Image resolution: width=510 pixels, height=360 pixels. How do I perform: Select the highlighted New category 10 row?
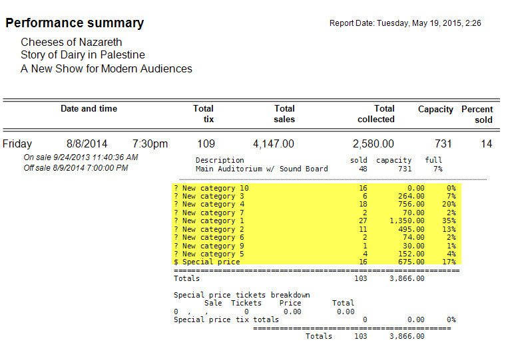(316, 188)
